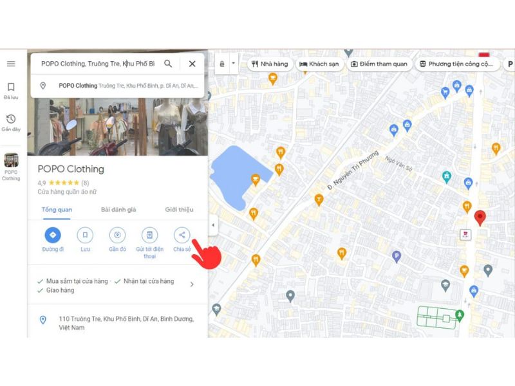Click the Giao hàng service text
The height and width of the screenshot is (386, 515).
pyautogui.click(x=60, y=290)
